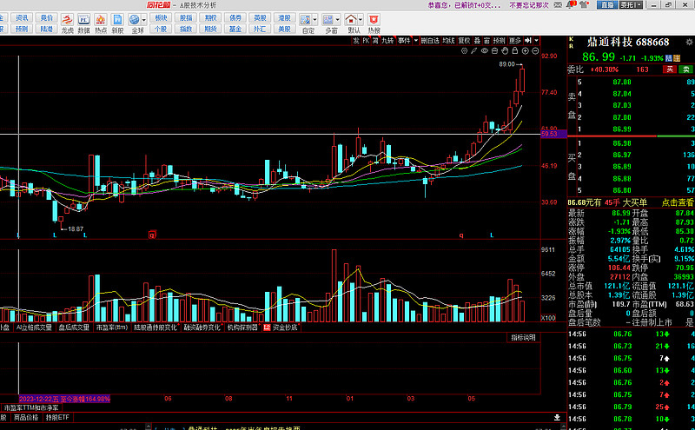This screenshot has height=430, width=695.
Task: Click the download arrow icon at the bottom right of the chart
Action: point(557,418)
